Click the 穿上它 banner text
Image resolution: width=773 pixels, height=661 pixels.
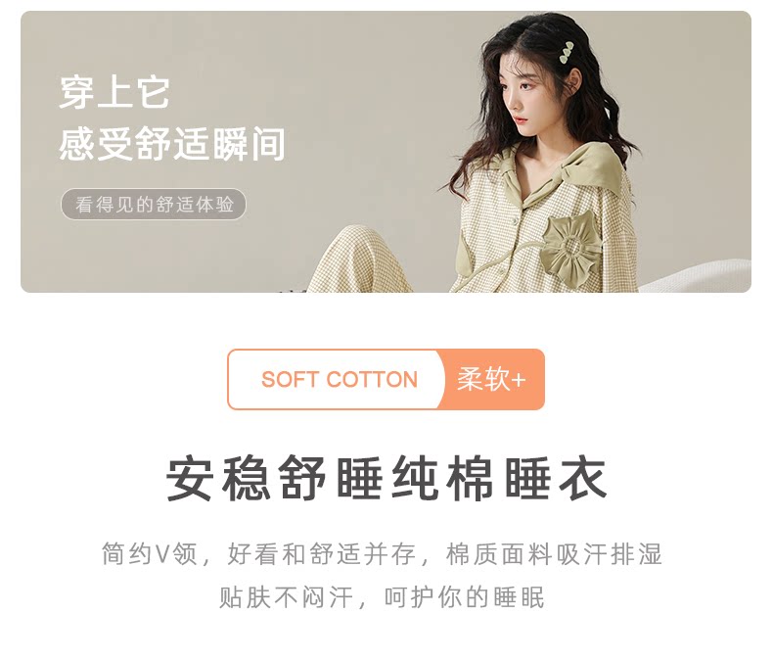114,92
